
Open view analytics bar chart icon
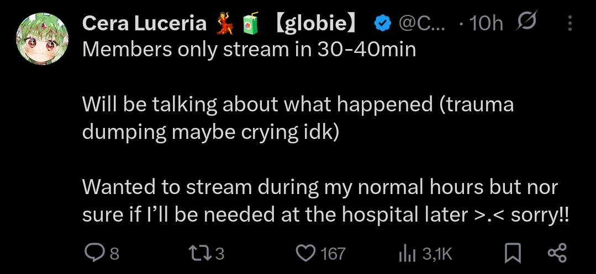coord(407,254)
